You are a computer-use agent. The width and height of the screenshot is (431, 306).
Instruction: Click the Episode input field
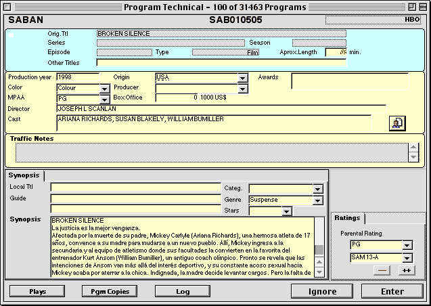(x=124, y=52)
